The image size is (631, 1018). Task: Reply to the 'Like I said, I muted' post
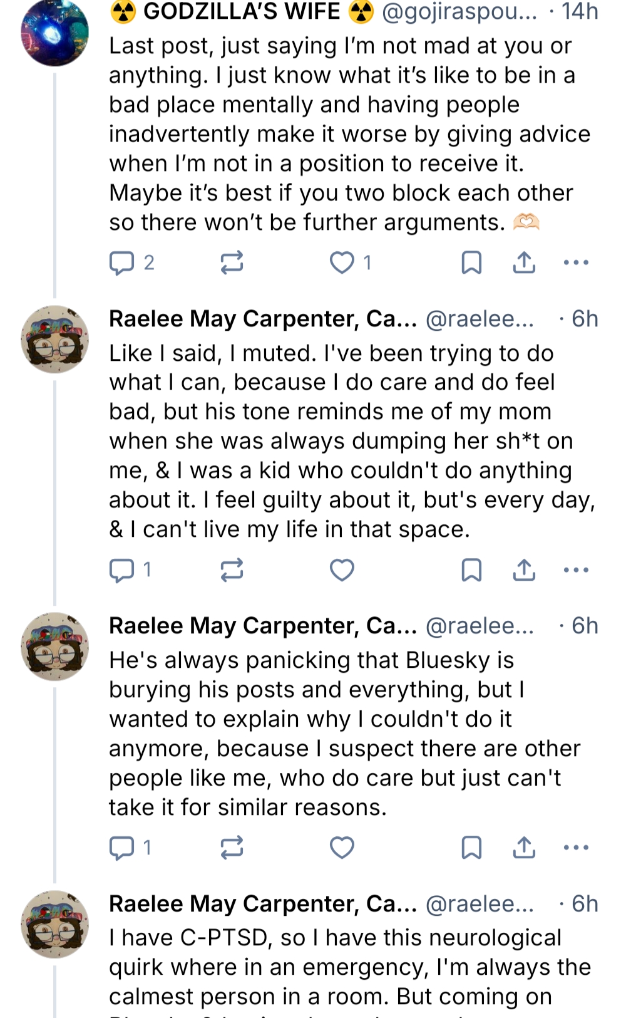[x=122, y=569]
